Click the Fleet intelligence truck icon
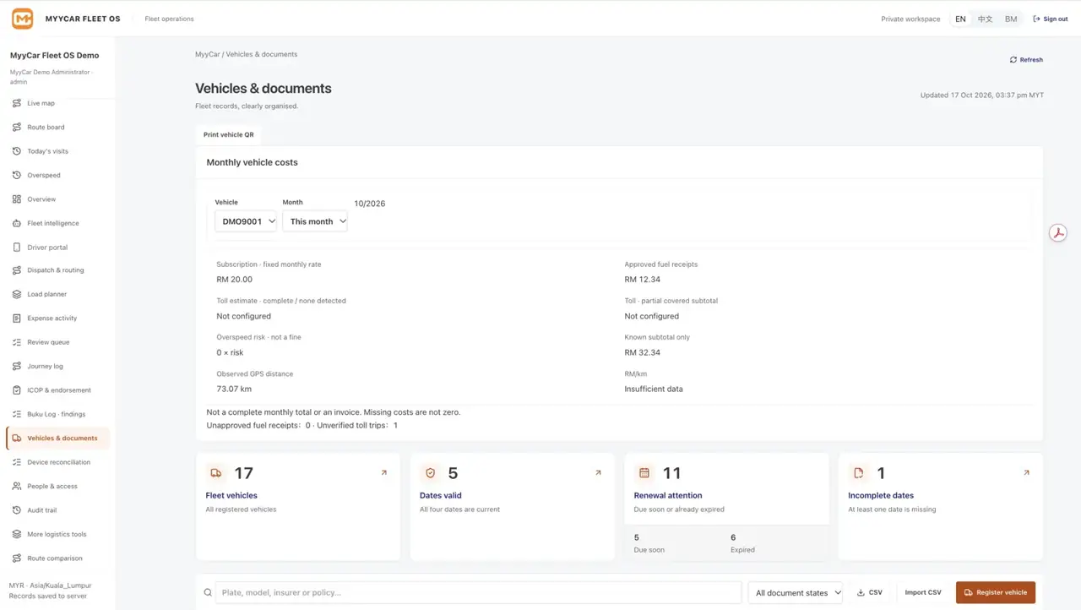The image size is (1081, 610). pyautogui.click(x=17, y=223)
